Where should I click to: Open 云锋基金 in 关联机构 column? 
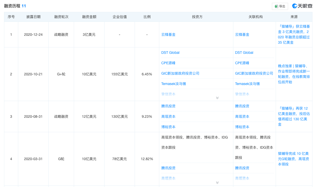(242, 35)
